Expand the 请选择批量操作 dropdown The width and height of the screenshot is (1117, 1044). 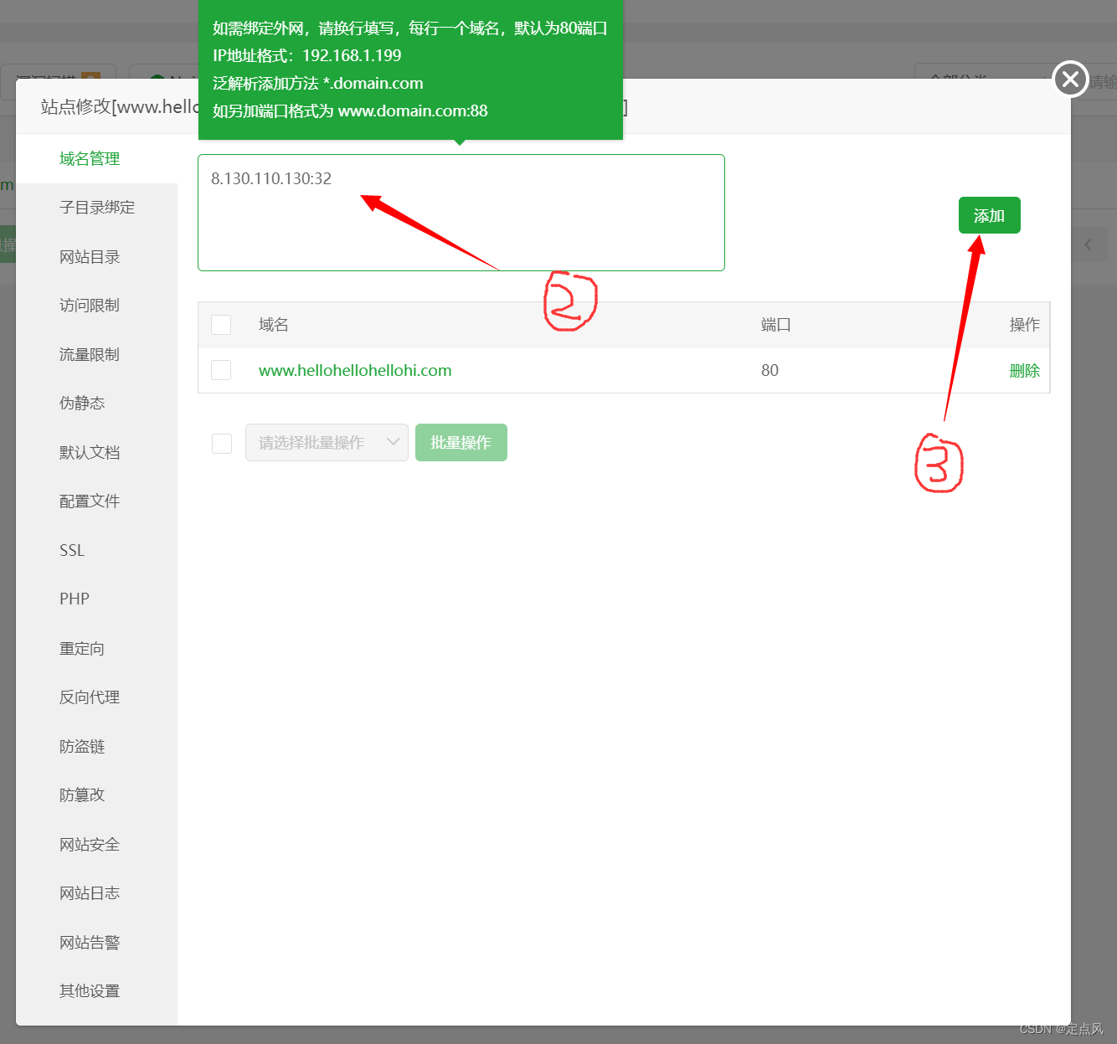click(327, 442)
